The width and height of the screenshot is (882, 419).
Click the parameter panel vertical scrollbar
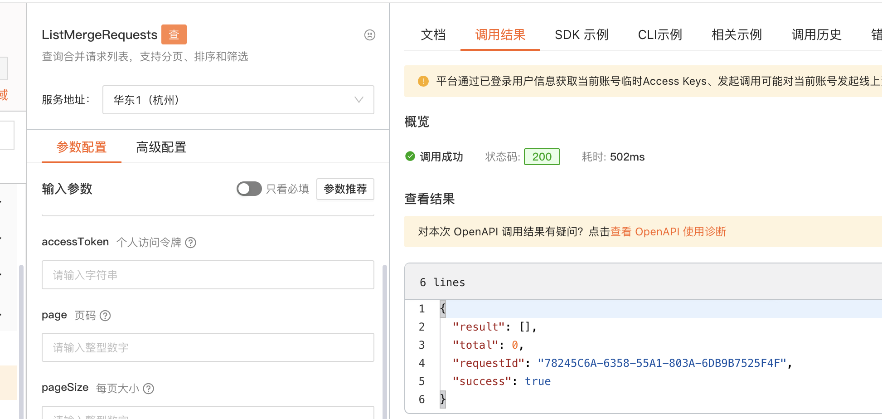click(385, 340)
